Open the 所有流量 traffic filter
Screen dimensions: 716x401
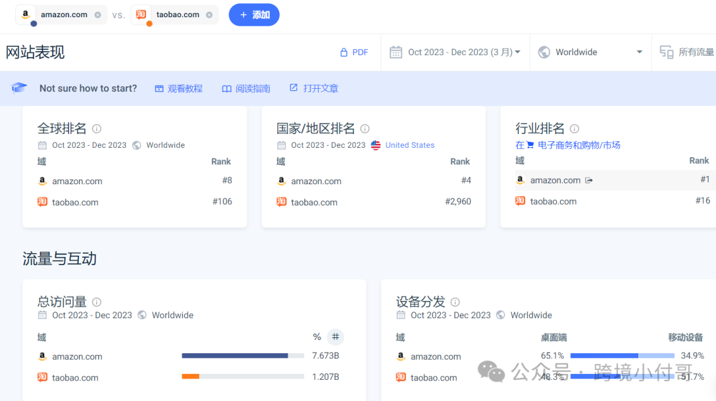click(687, 52)
